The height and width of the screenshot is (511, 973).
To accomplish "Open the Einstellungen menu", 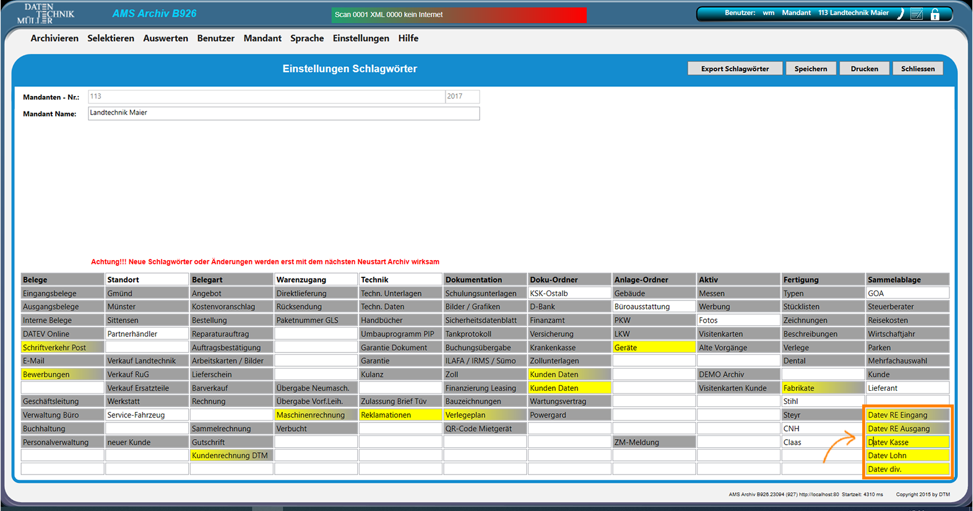I will click(361, 38).
